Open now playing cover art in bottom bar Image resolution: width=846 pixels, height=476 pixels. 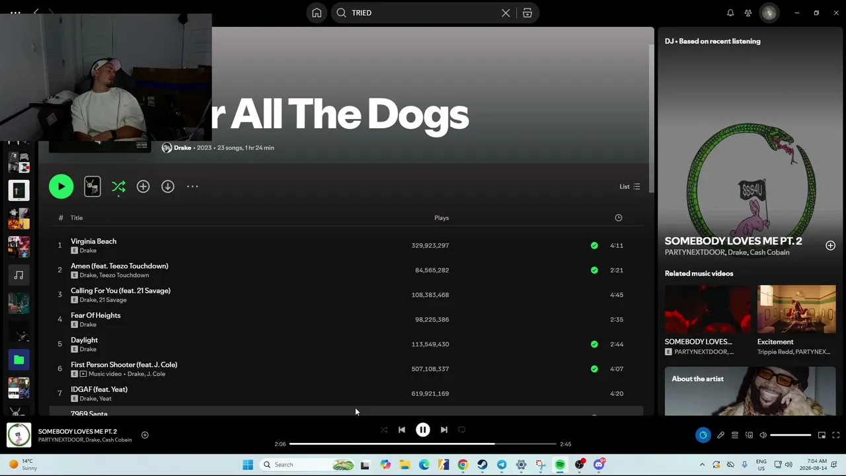pyautogui.click(x=19, y=435)
